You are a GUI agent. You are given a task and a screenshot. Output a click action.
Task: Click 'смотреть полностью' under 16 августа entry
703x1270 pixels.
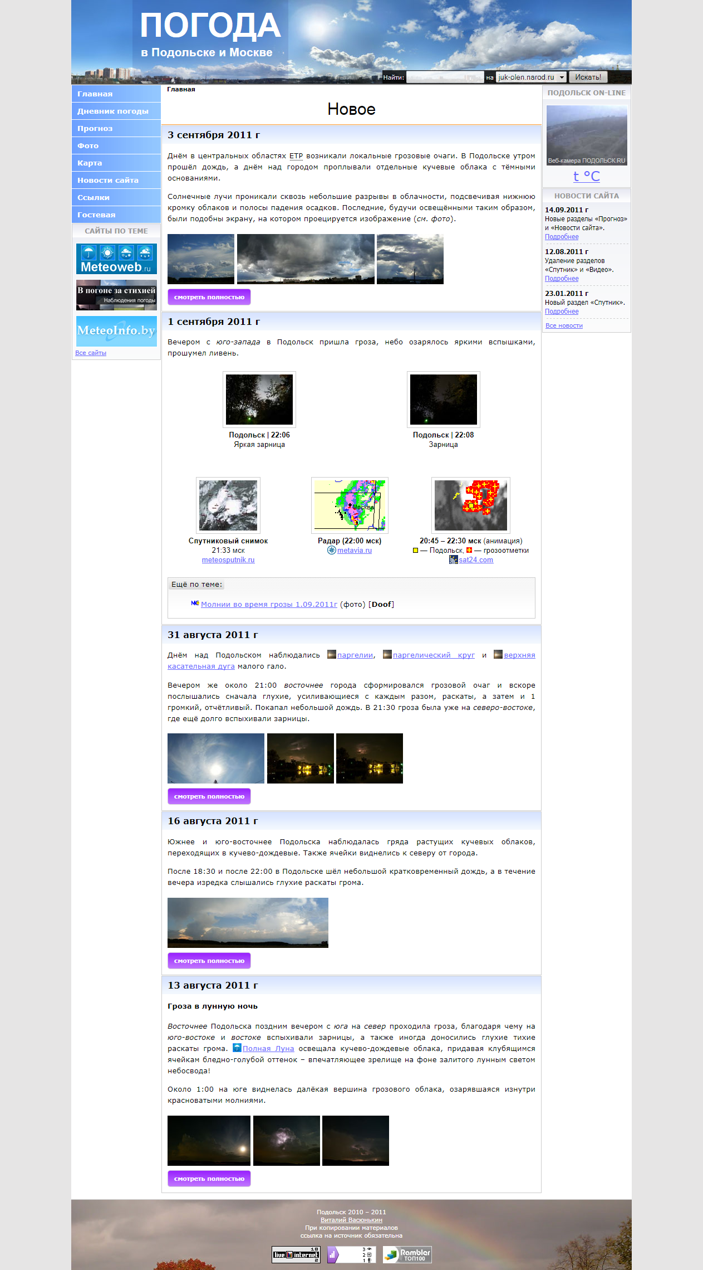[x=209, y=961]
